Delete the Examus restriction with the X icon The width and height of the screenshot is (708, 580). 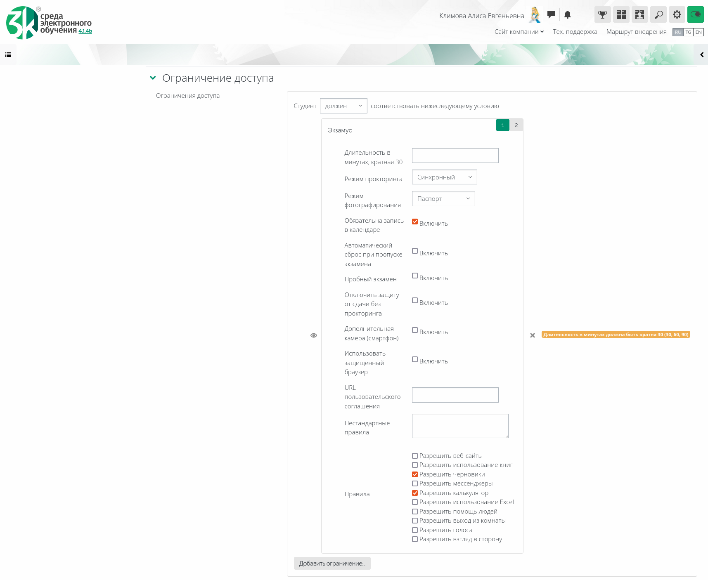533,335
